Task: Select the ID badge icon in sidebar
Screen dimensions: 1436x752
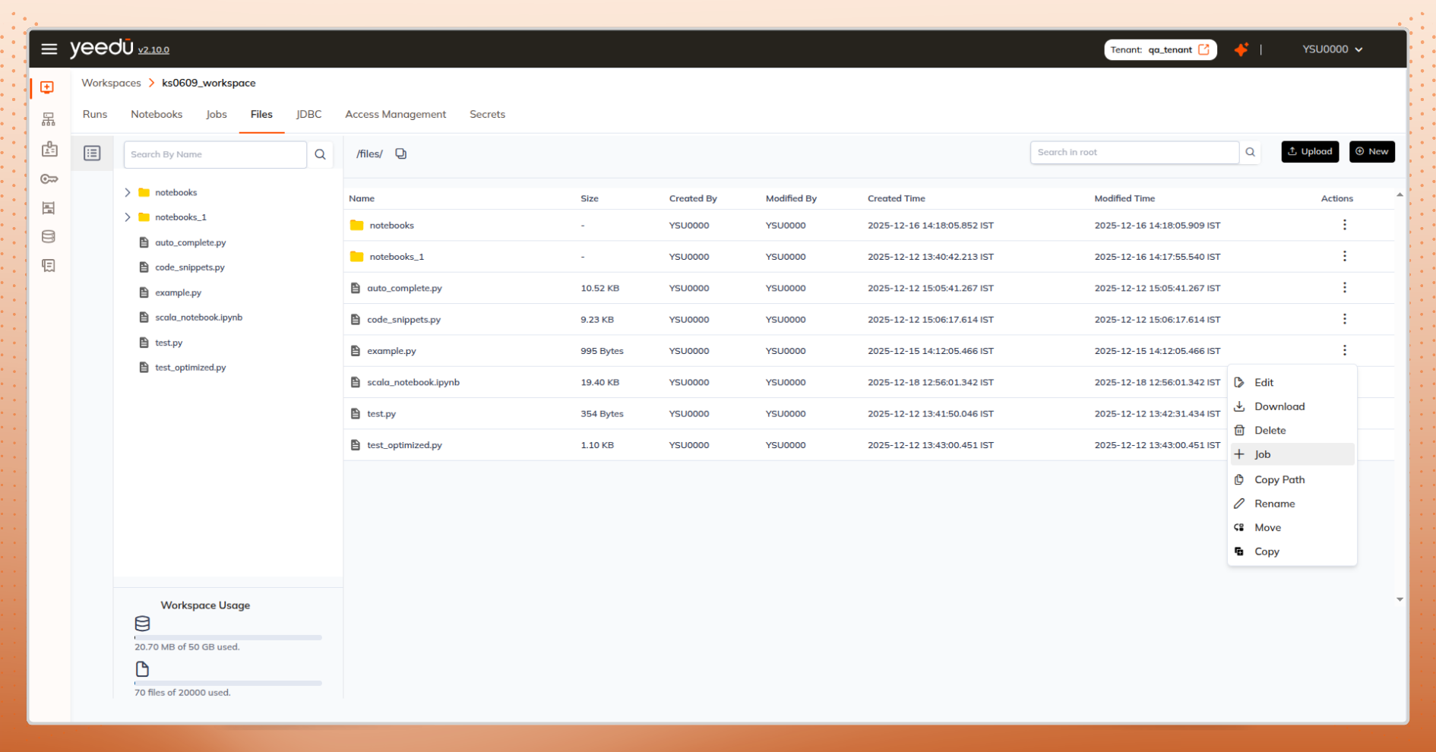Action: [x=49, y=149]
